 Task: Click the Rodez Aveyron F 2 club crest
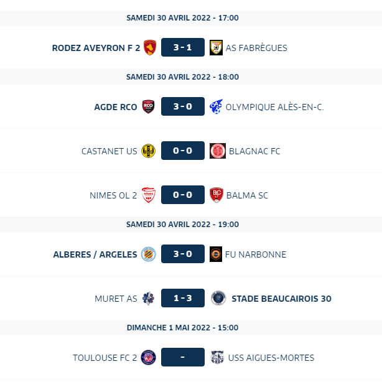click(149, 47)
